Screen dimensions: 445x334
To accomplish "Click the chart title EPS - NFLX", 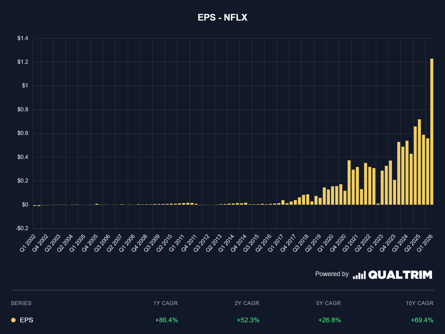I will 222,17.
